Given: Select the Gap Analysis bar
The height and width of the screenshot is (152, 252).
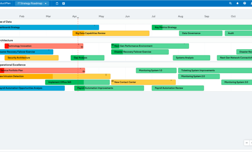Looking at the screenshot, I should pos(88,58).
